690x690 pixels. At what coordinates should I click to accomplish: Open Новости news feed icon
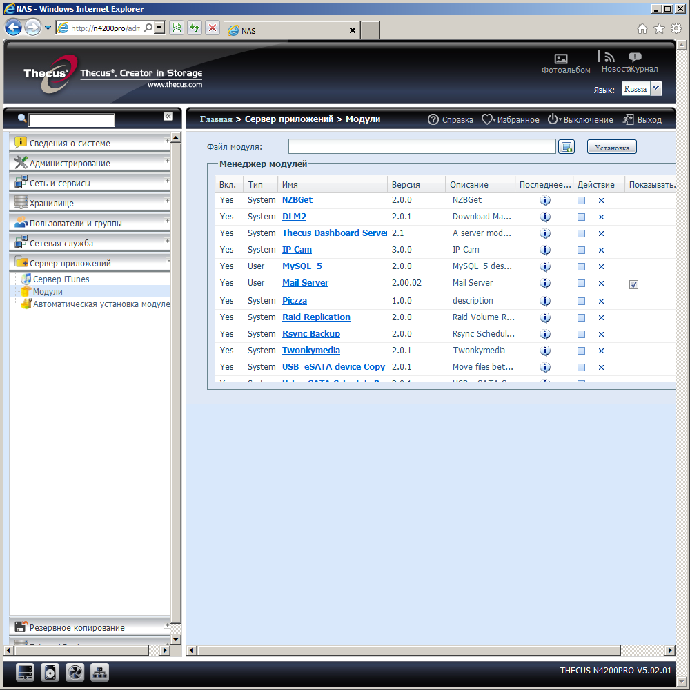609,57
